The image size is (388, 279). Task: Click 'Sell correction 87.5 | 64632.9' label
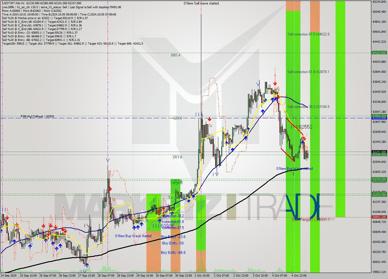click(x=308, y=34)
